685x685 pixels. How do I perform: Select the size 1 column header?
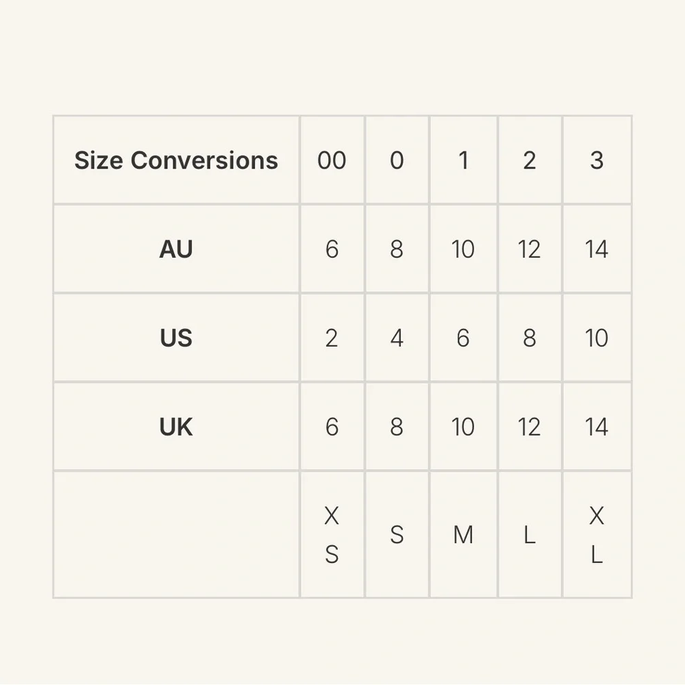pos(463,160)
